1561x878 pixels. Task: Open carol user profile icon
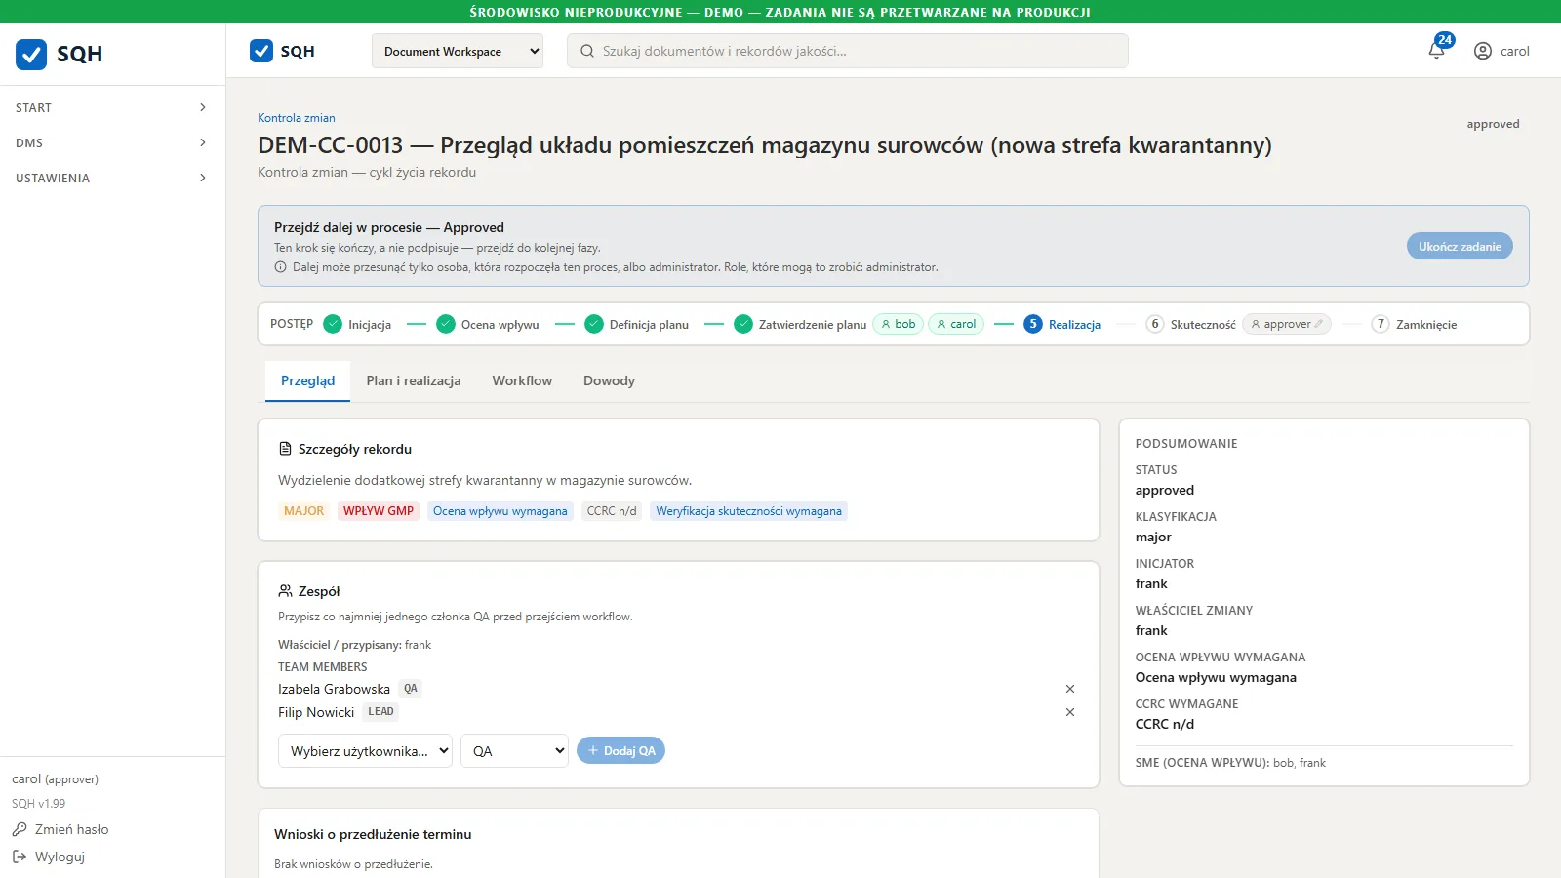tap(1482, 51)
